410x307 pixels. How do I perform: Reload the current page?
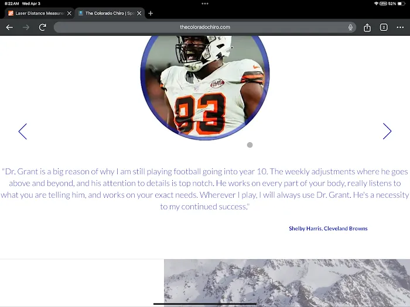point(43,27)
